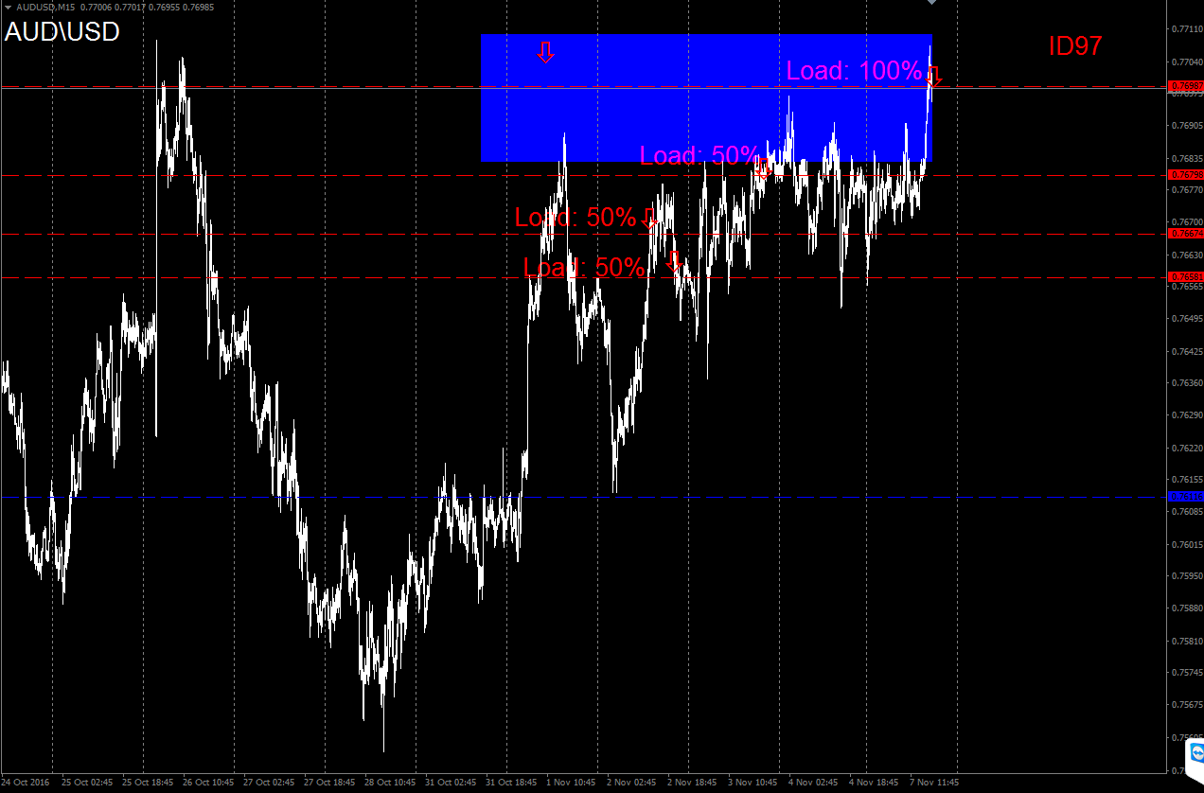Click the 26 Oct 10:45 time axis label

coord(206,783)
